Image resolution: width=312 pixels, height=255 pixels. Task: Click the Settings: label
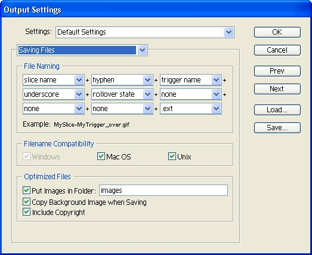(38, 32)
